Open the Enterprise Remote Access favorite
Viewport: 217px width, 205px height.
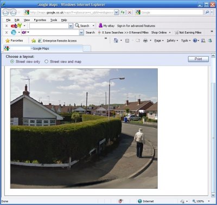[x=58, y=41]
